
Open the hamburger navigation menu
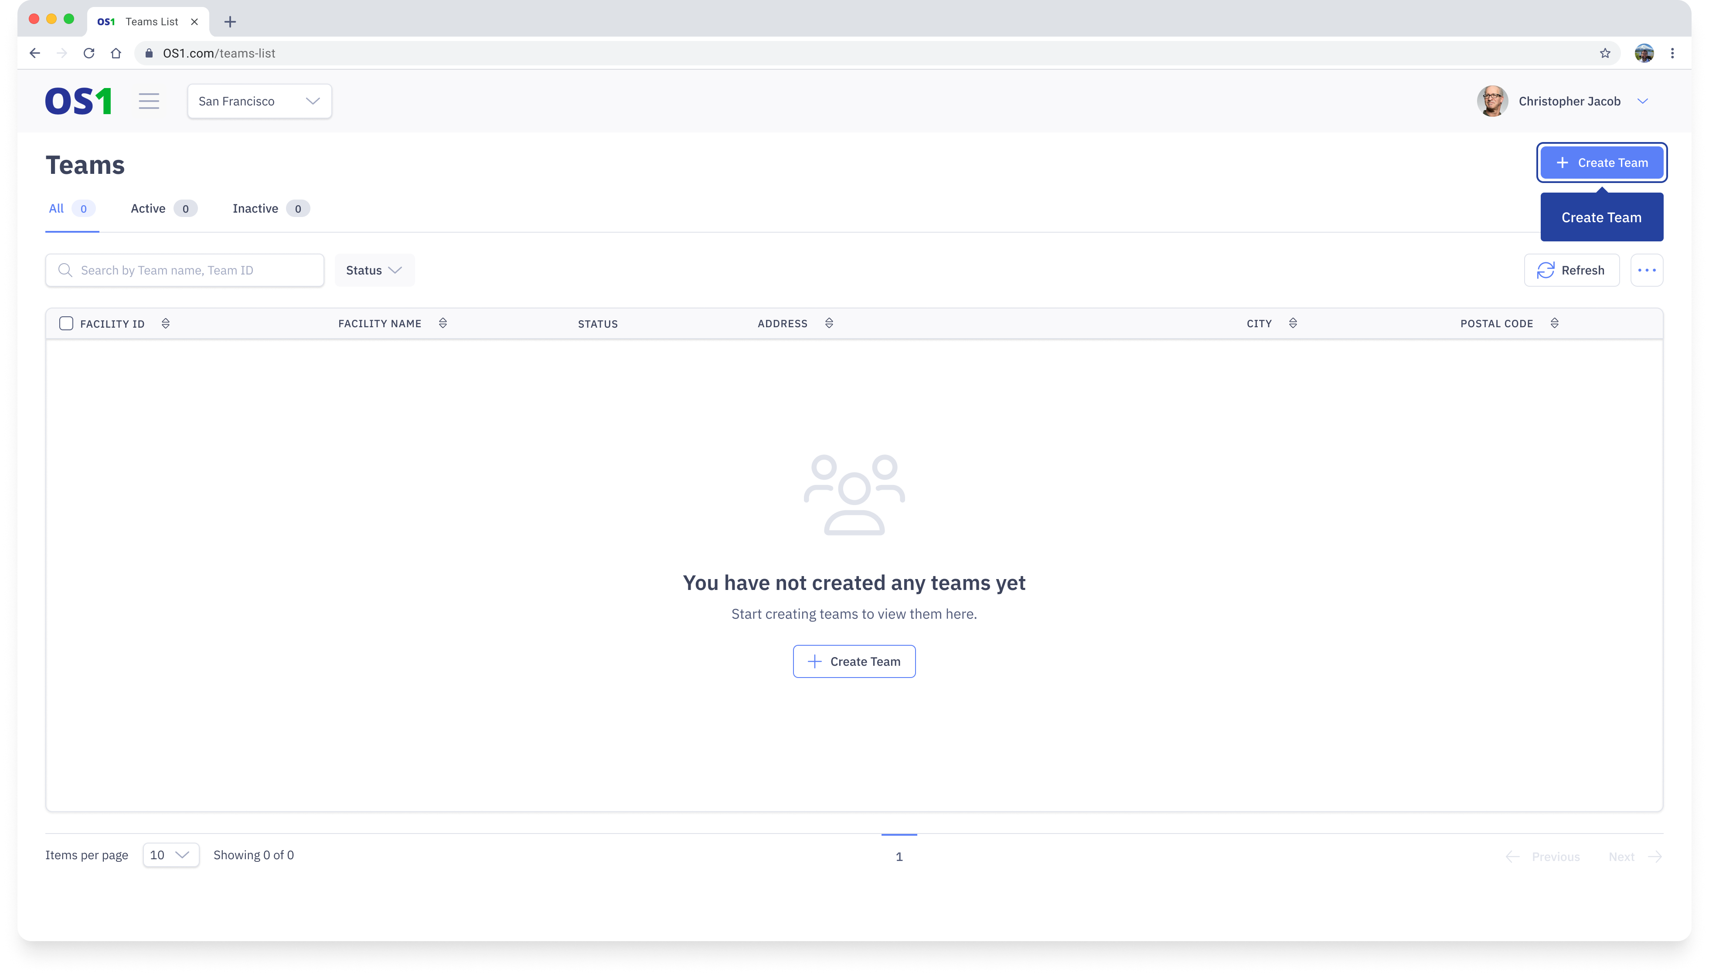click(x=149, y=101)
